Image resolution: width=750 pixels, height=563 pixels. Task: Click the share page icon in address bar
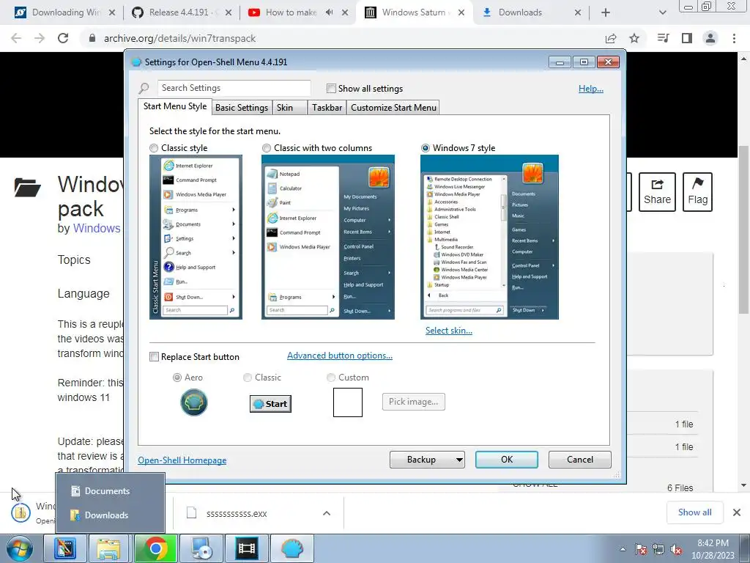click(x=611, y=38)
